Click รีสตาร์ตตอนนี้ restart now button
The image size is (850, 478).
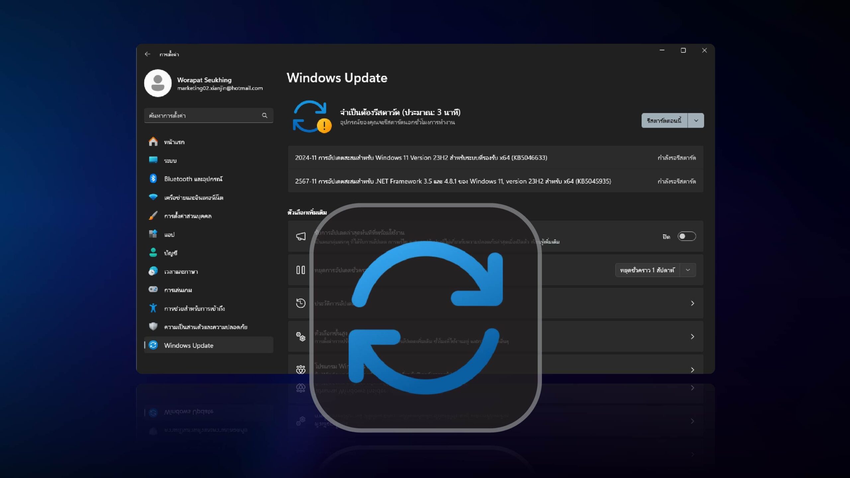(664, 120)
